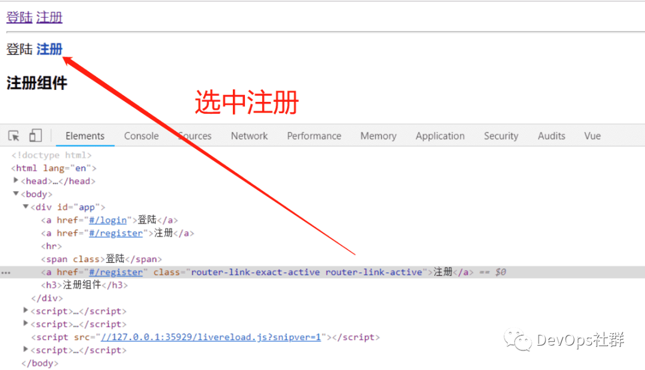Toggle the device toolbar icon
Image resolution: width=645 pixels, height=370 pixels.
[35, 135]
